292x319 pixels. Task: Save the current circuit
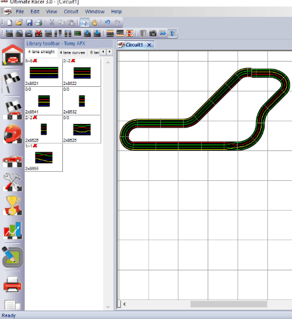coord(29,22)
